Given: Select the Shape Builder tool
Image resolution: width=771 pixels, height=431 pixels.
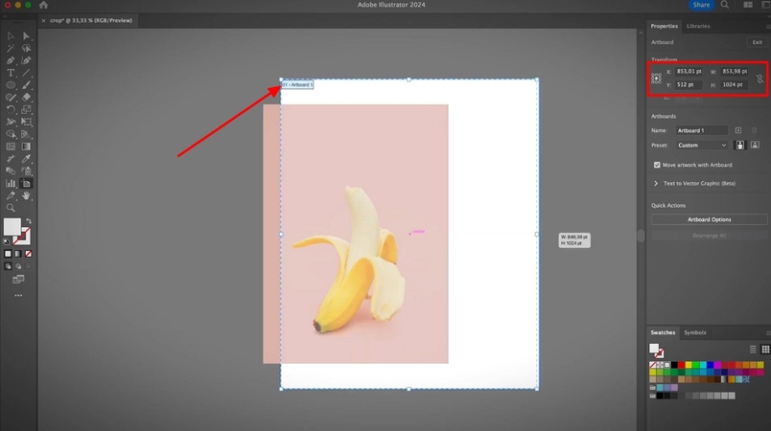Looking at the screenshot, I should [11, 134].
